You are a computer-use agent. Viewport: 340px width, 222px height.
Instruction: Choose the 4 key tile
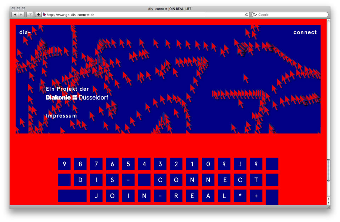coord(144,164)
